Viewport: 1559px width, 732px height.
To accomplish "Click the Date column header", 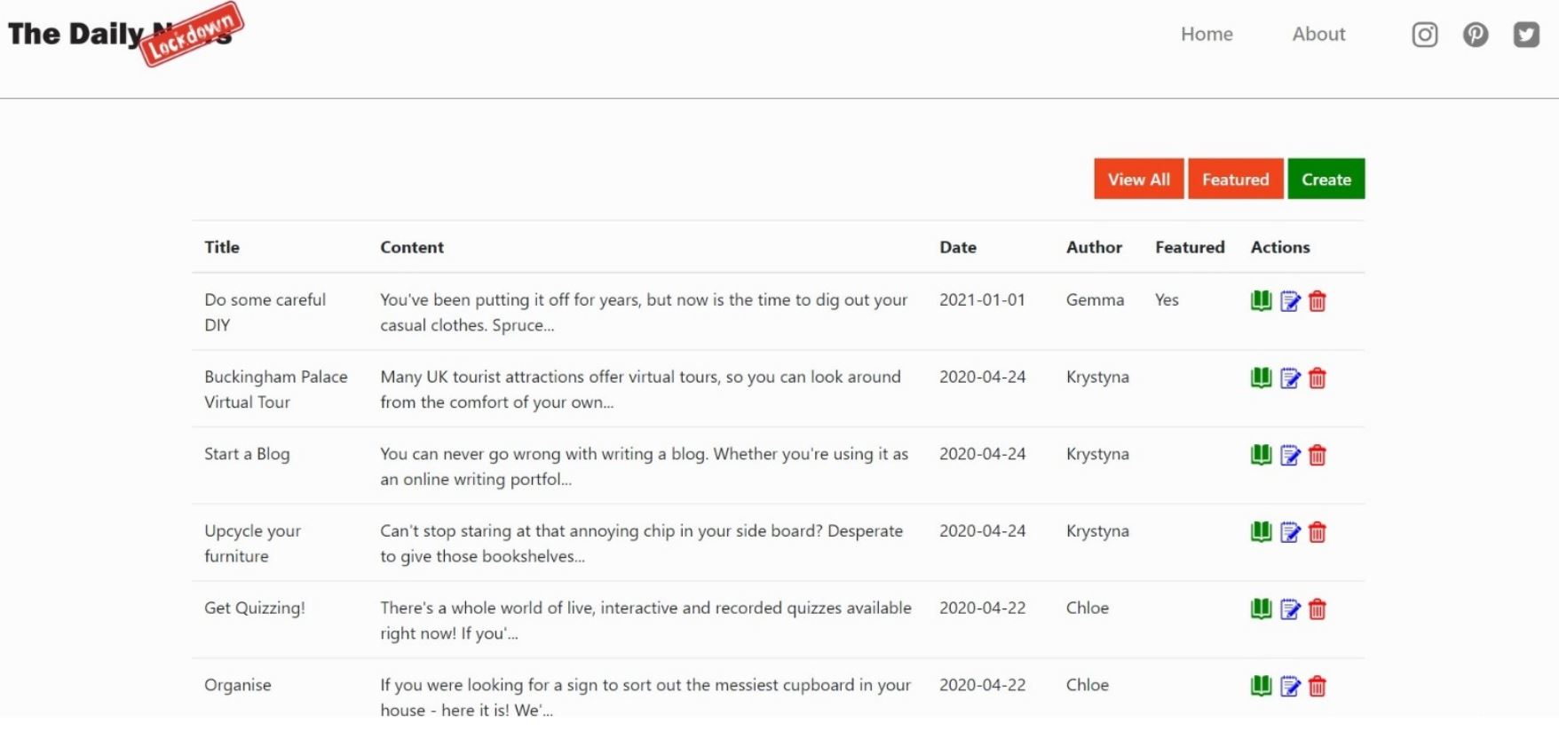I will point(958,247).
